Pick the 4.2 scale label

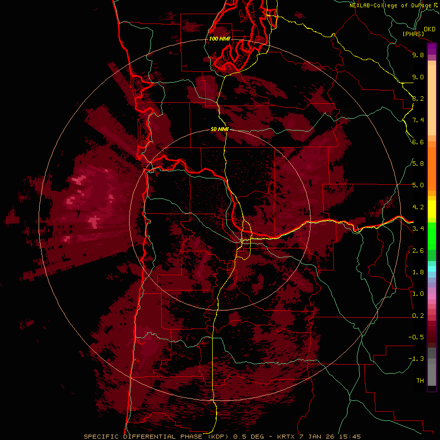[x=418, y=207]
